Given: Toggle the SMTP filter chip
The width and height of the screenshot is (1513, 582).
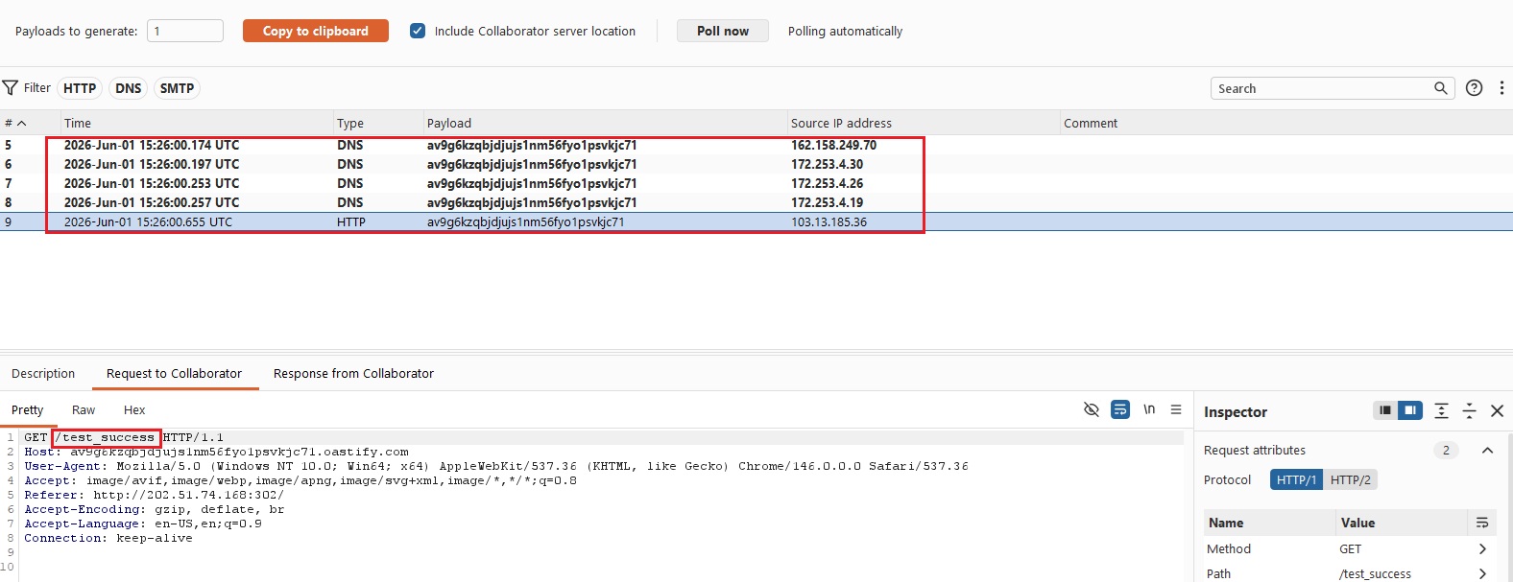Looking at the screenshot, I should 177,88.
